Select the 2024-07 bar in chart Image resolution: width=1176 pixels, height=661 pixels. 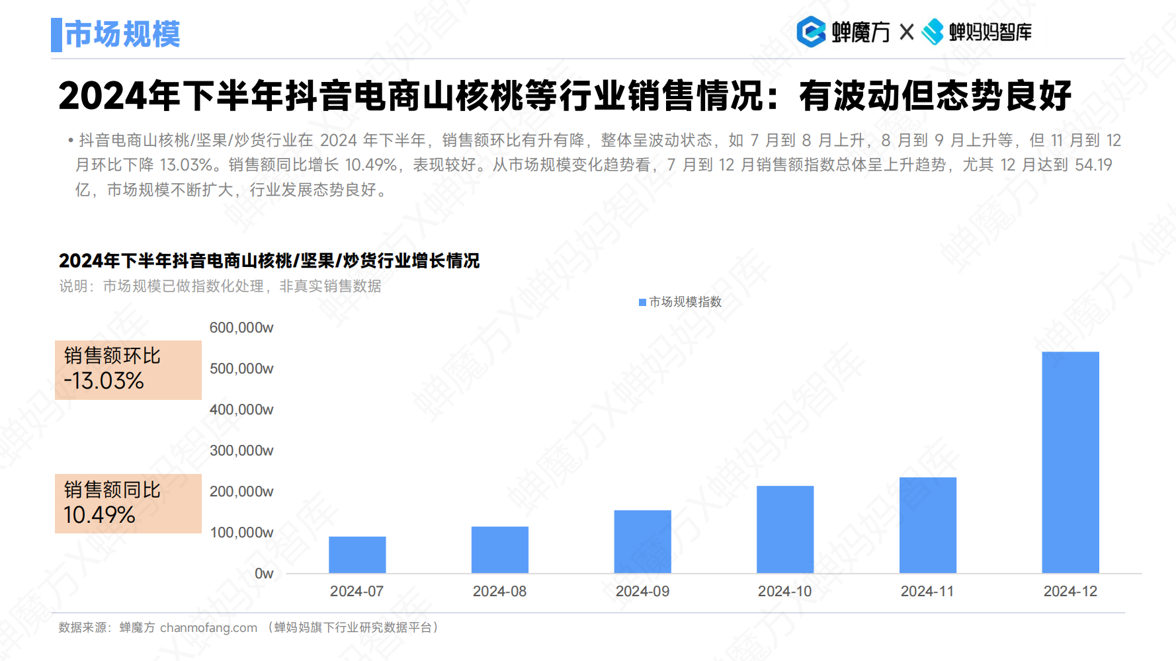357,555
